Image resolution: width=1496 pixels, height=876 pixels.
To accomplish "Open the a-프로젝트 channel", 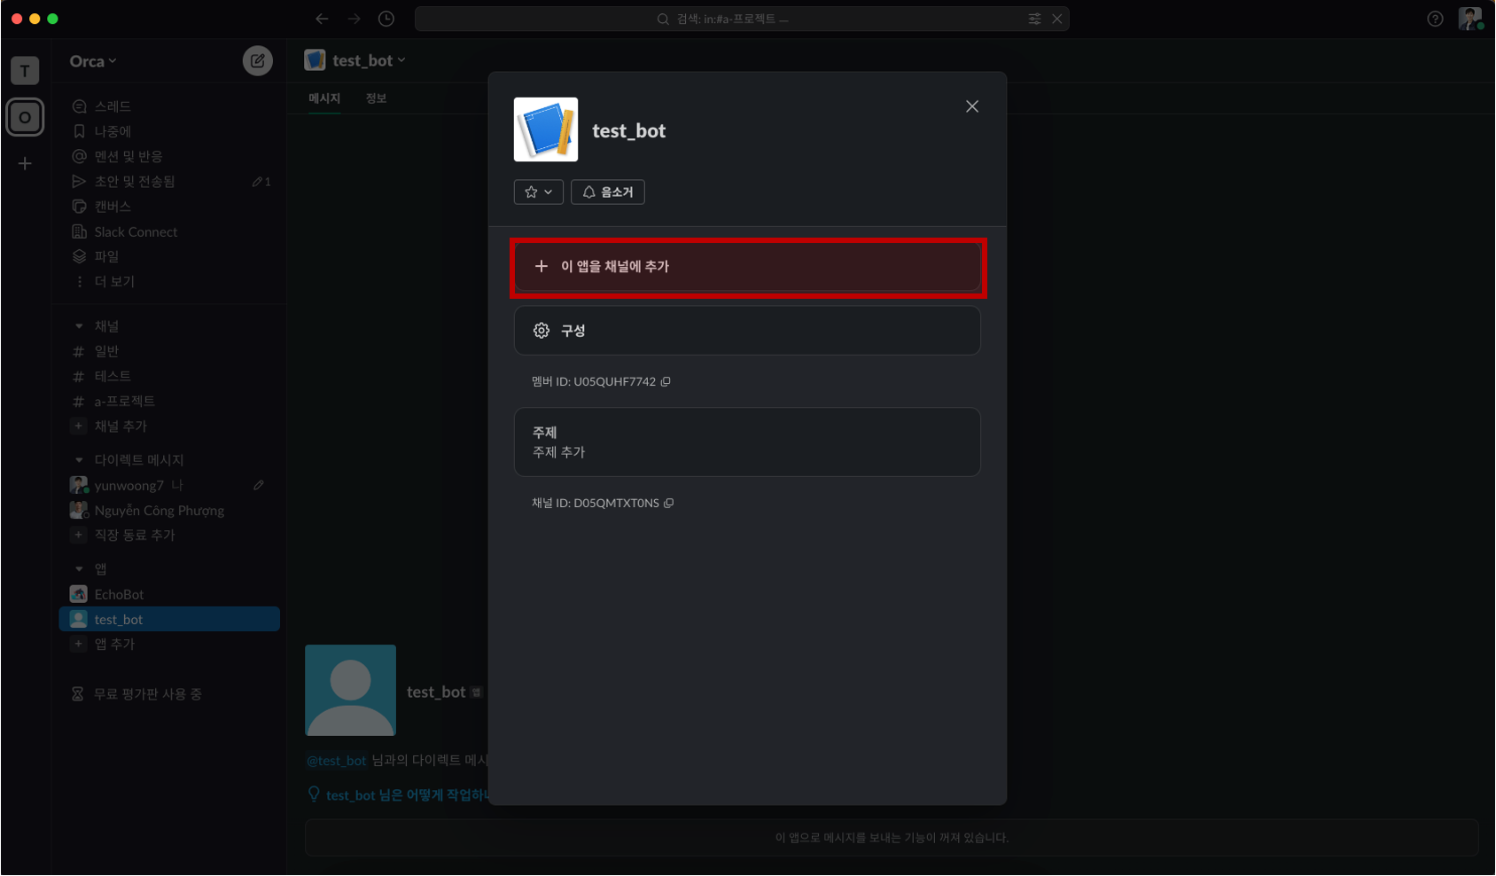I will 170,401.
